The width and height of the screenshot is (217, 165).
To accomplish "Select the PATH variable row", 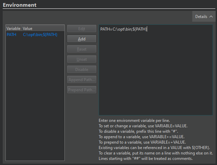I will 12,35.
